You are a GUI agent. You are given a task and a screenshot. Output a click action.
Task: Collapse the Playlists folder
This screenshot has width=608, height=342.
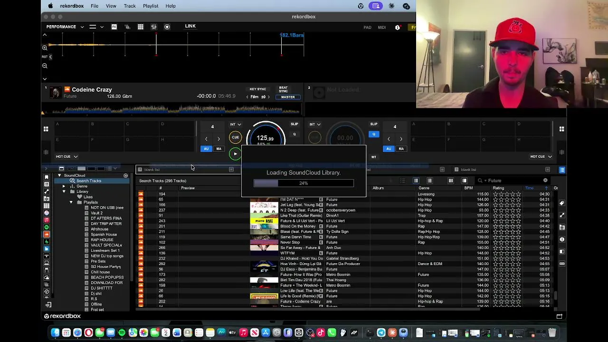71,202
